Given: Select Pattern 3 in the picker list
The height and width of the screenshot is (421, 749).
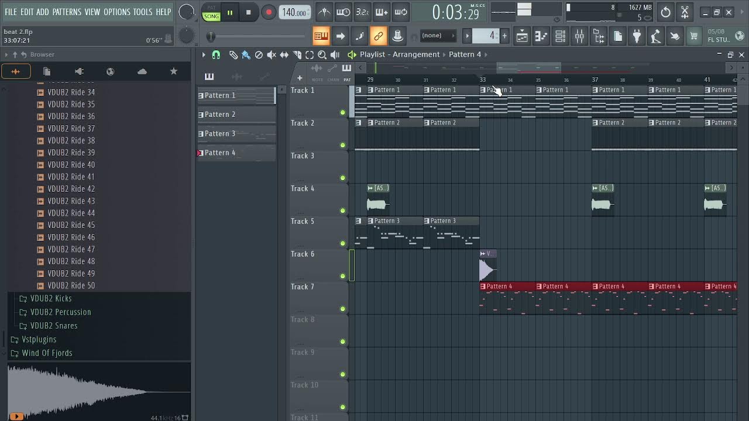Looking at the screenshot, I should (x=236, y=134).
